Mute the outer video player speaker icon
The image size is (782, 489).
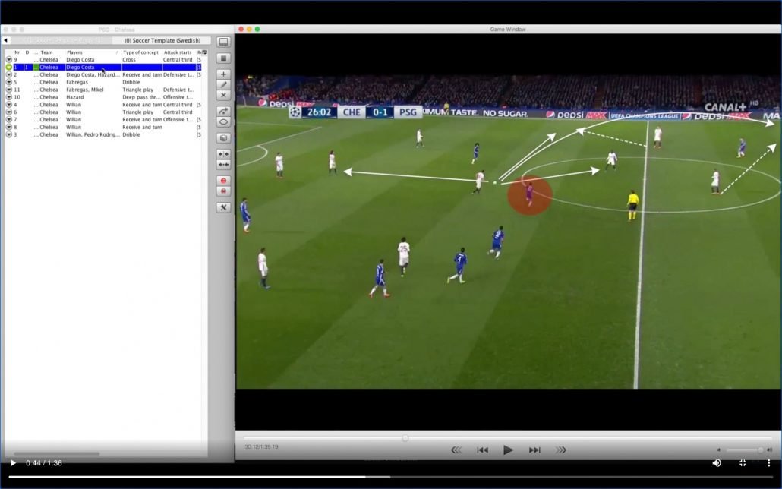[x=717, y=463]
